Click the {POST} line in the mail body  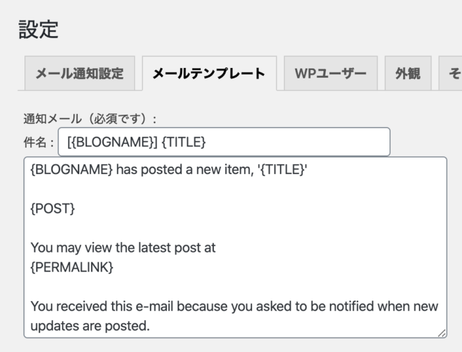tap(53, 209)
